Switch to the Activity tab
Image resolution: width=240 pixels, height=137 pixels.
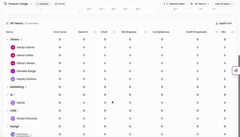tap(60, 4)
